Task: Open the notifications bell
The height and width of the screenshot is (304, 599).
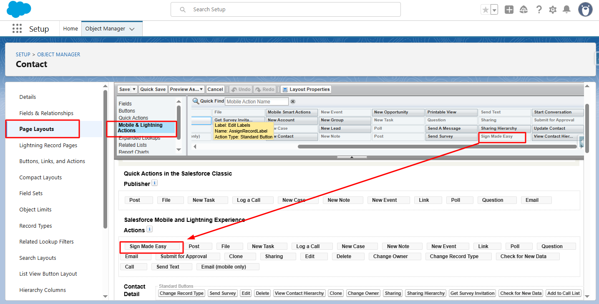Action: (x=566, y=10)
